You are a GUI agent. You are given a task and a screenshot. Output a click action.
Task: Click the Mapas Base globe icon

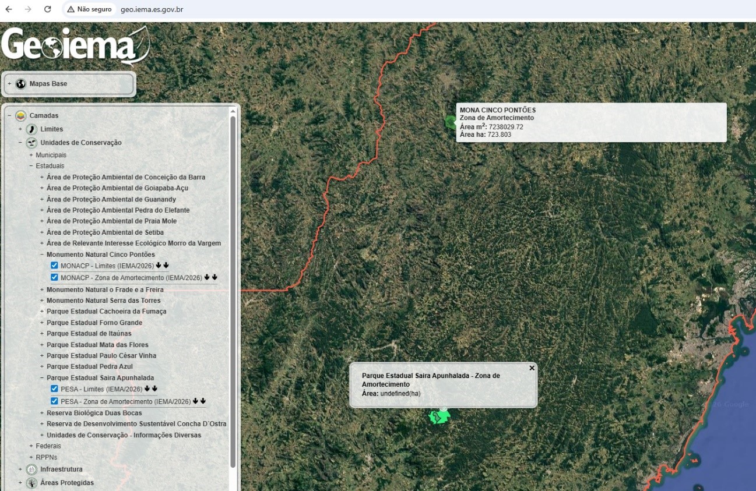tap(20, 83)
